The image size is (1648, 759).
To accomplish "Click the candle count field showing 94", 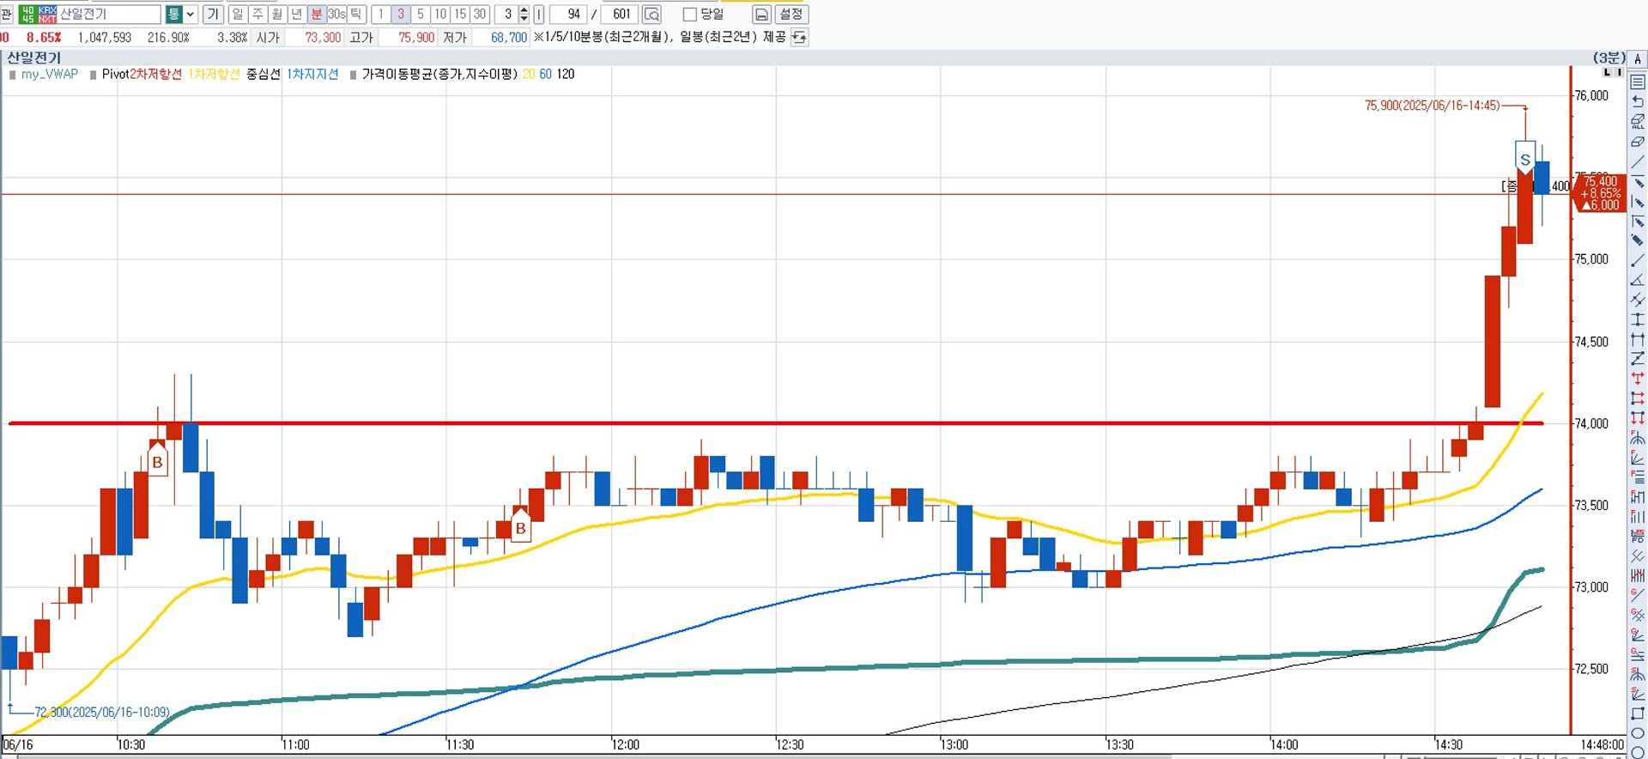I will point(567,15).
